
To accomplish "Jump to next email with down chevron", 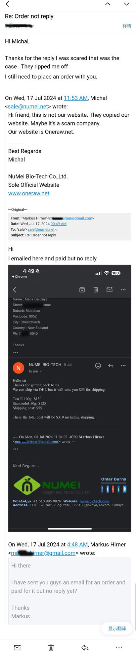I will [x=126, y=4].
